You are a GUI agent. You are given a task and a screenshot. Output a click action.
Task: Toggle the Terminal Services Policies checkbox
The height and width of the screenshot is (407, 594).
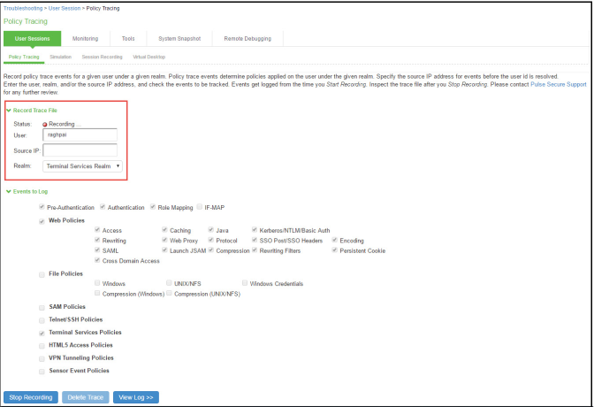[42, 334]
